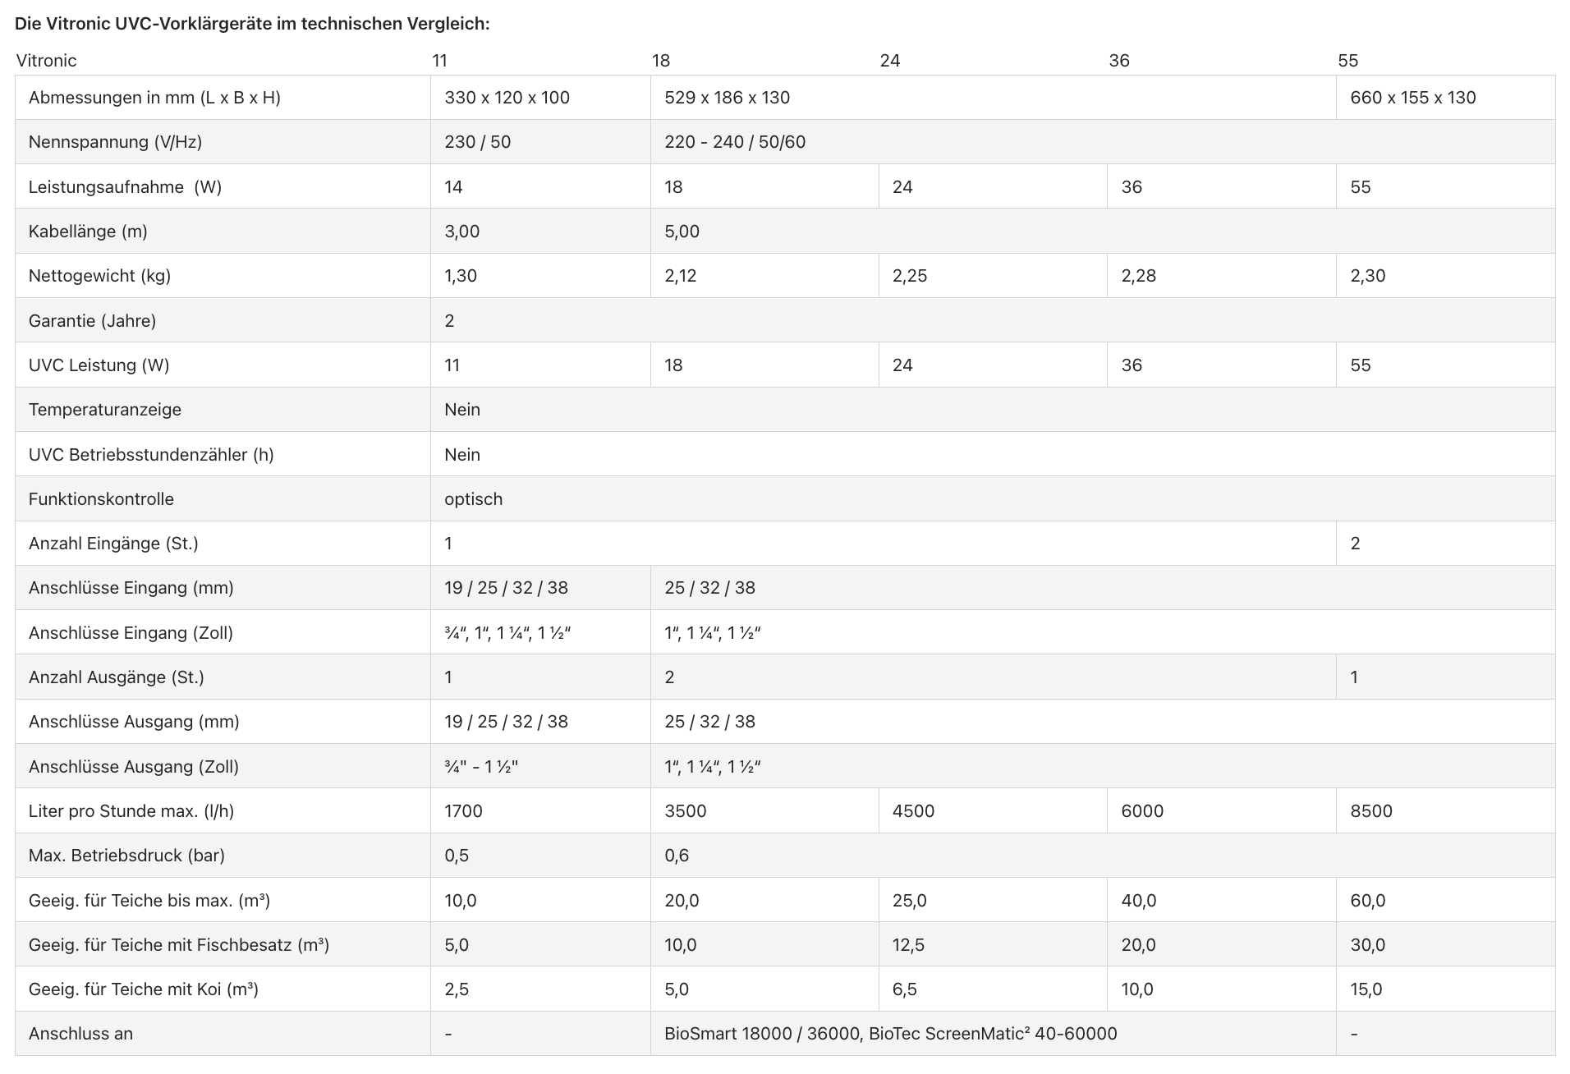This screenshot has width=1570, height=1074.
Task: Click the '2,28' Nettogewicht cell
Action: (1138, 276)
